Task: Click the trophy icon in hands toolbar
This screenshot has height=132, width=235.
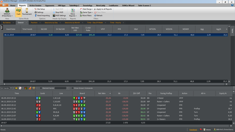Action: coord(34,88)
